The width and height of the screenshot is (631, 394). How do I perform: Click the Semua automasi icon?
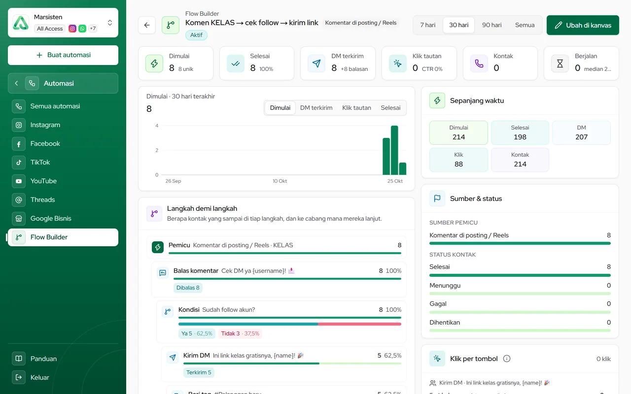click(19, 106)
